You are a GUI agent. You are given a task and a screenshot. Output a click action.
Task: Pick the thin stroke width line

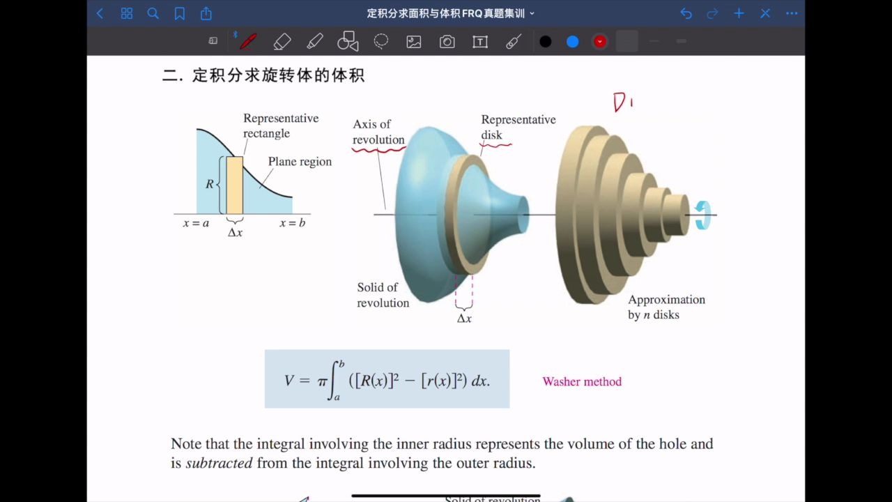click(654, 41)
